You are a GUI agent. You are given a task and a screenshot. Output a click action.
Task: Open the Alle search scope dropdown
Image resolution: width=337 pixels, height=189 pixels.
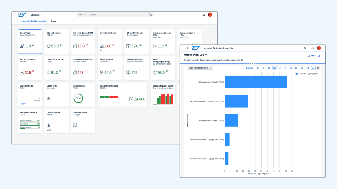tap(81, 15)
